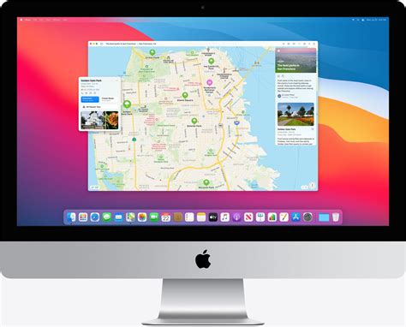This screenshot has height=327, width=406.
Task: Open Contacts from the Dock
Action: click(x=177, y=217)
